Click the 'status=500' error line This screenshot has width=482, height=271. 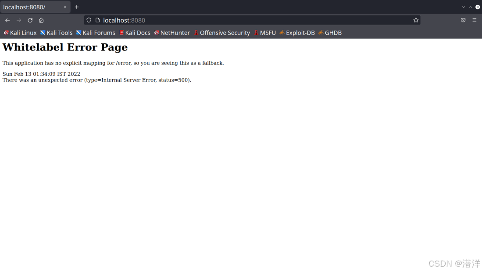coord(97,80)
